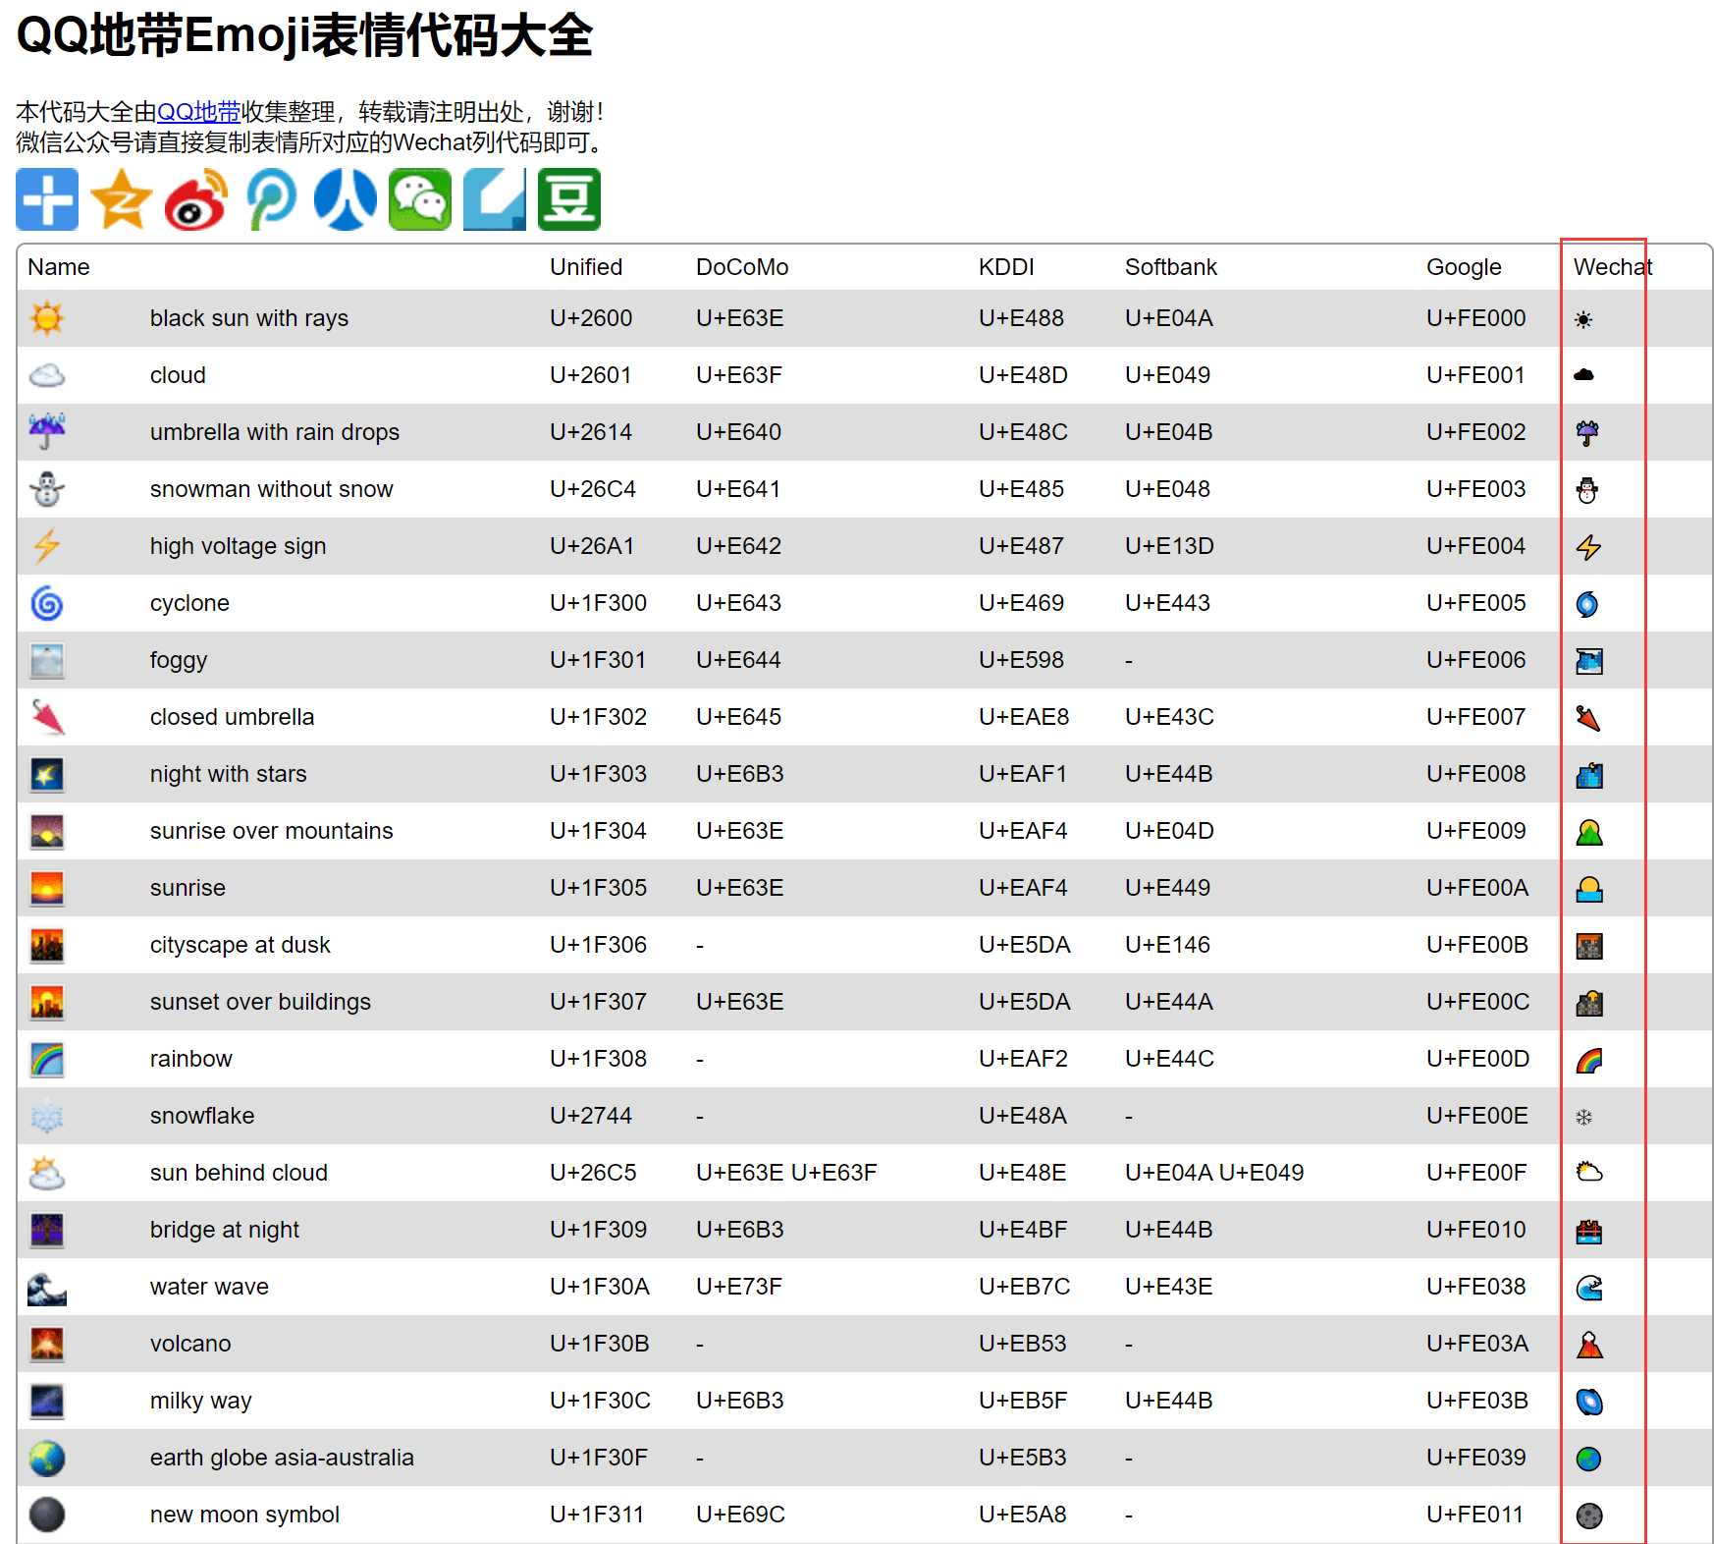
Task: Click the 'bridge at night' name cell
Action: 225,1230
